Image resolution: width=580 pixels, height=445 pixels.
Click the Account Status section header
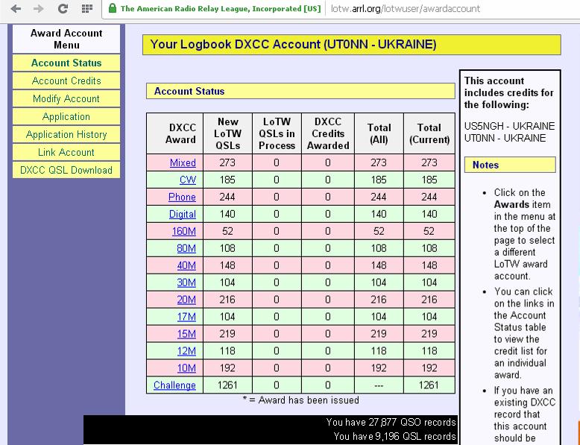pos(300,91)
